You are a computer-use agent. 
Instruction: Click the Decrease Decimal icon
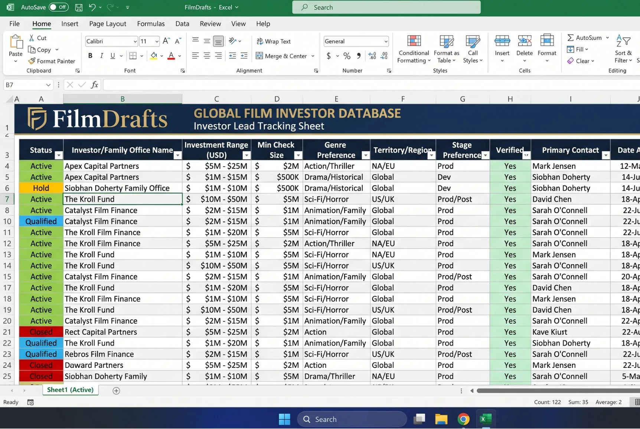click(x=384, y=56)
